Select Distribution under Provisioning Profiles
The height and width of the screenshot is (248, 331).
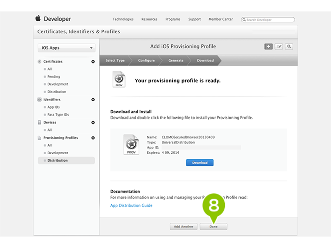tap(66, 160)
